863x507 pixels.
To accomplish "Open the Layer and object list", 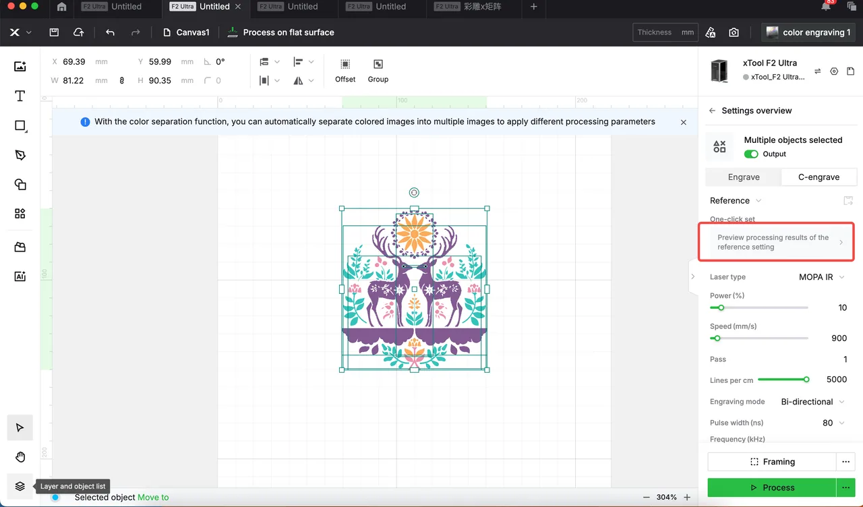I will tap(20, 486).
